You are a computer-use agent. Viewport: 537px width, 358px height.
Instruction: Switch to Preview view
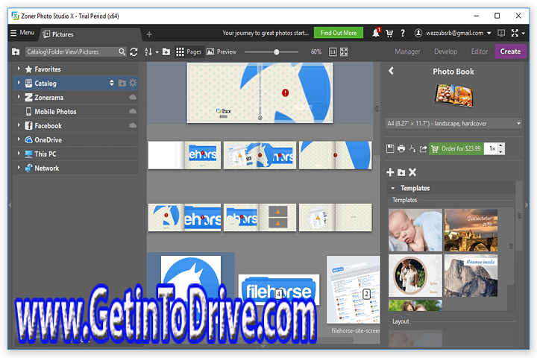pyautogui.click(x=222, y=52)
